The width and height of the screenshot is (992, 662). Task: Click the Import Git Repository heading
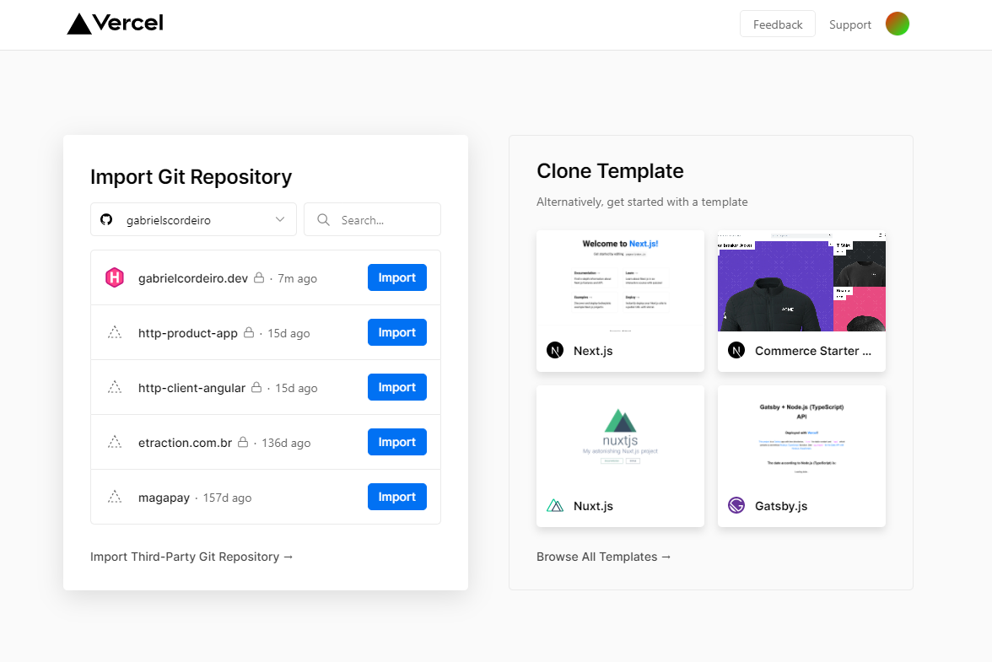[x=191, y=177]
